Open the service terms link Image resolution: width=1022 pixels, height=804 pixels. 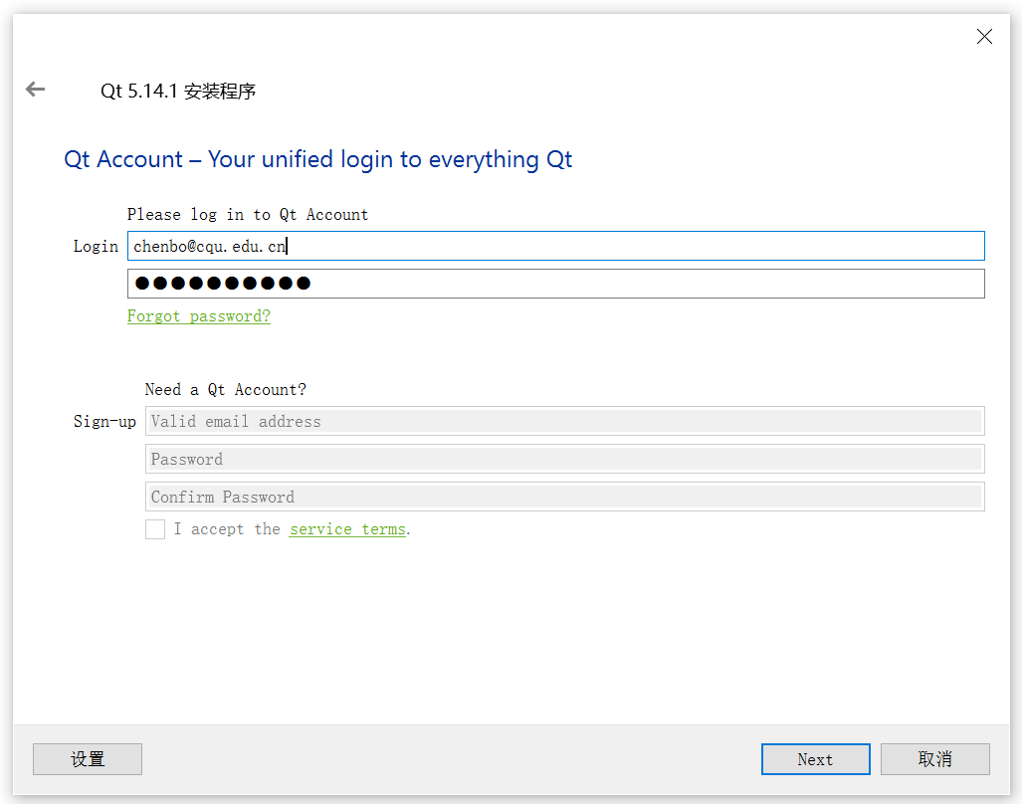(347, 529)
